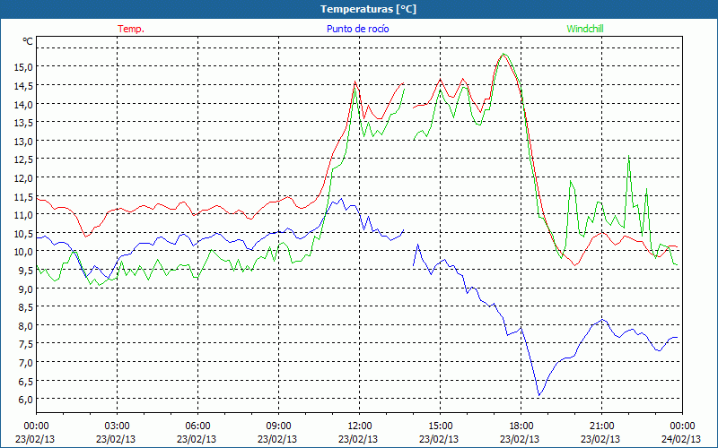Click the 13,5 value on temperature axis
The height and width of the screenshot is (448, 718).
[x=23, y=123]
